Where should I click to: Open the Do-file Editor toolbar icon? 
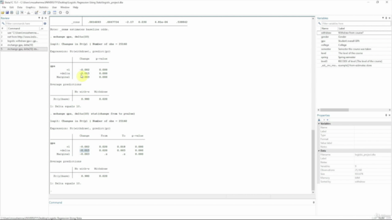(37, 12)
